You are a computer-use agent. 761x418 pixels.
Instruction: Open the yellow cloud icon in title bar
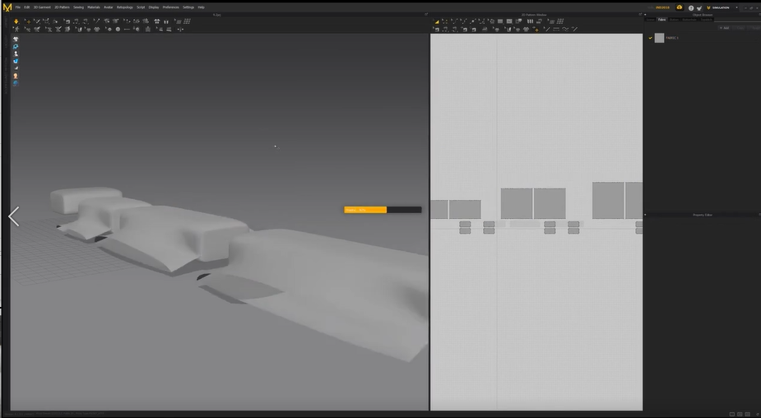coord(680,7)
